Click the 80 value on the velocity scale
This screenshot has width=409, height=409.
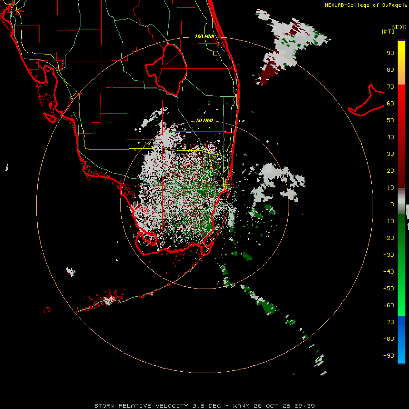click(x=390, y=70)
